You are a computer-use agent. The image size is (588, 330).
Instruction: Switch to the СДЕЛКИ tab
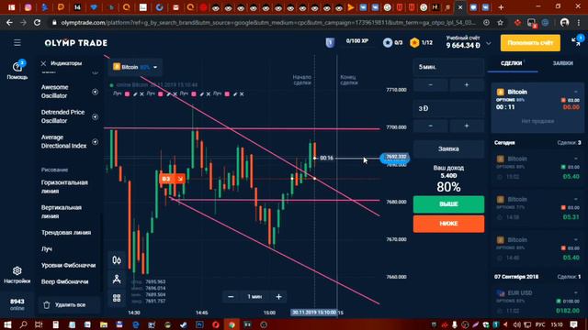coord(511,63)
